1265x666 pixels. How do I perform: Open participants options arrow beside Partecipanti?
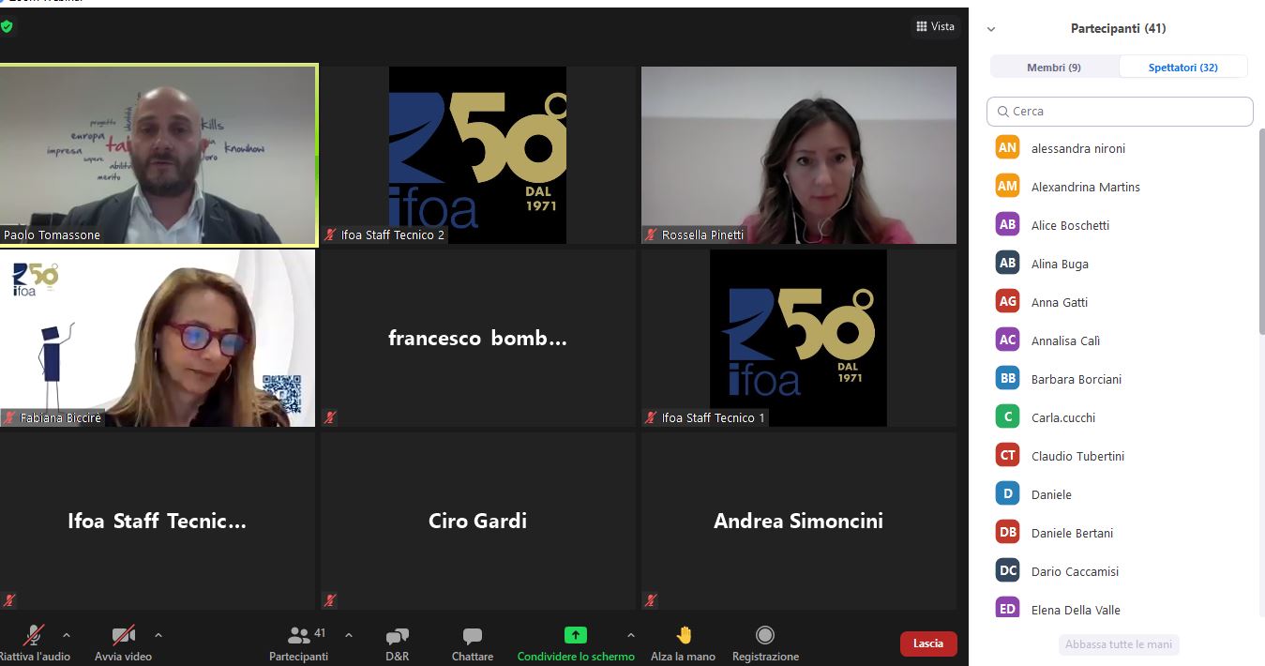[349, 635]
